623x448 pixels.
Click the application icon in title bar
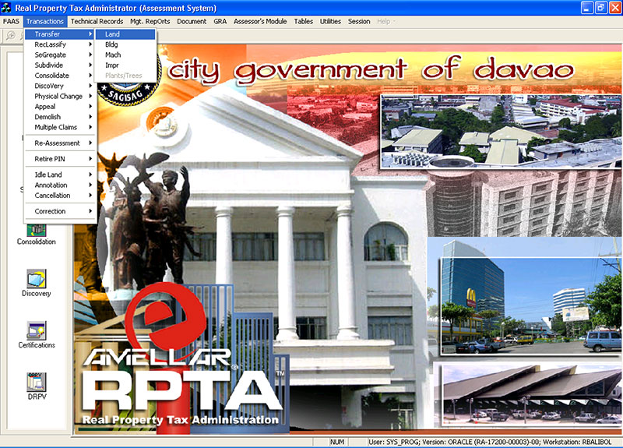pos(6,8)
